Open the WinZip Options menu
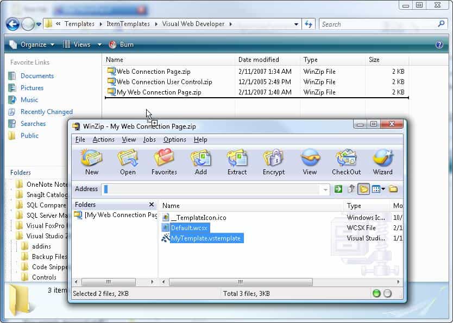Viewport: 453px width, 323px height. pos(175,140)
